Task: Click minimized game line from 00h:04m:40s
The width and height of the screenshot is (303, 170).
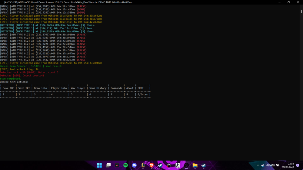Action: (51, 22)
